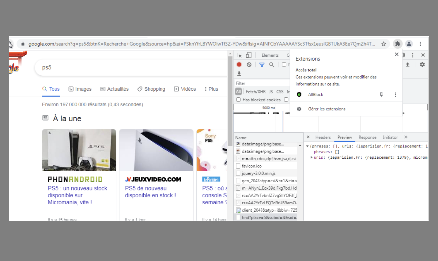This screenshot has width=438, height=261.
Task: Select the Actualités search tab
Action: [x=115, y=89]
